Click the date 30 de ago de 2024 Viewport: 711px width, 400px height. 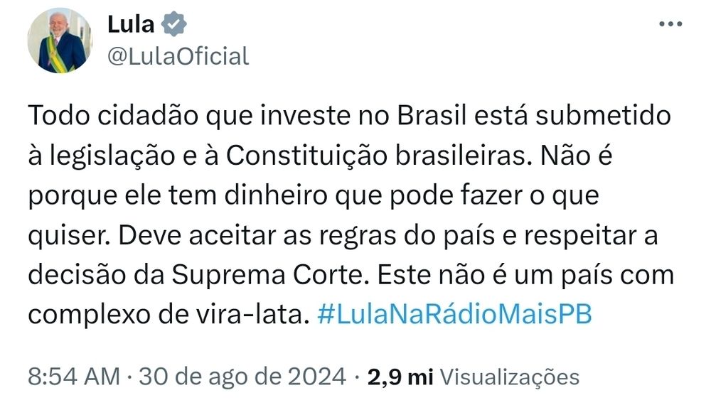242,377
